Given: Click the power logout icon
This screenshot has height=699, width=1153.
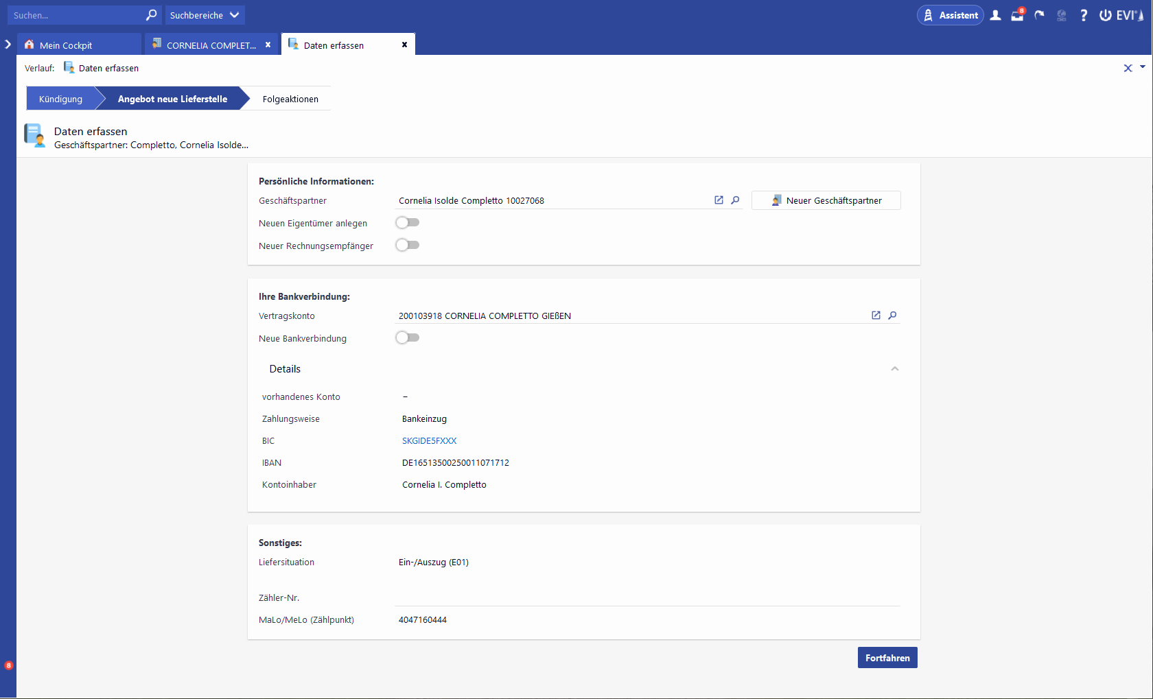Looking at the screenshot, I should [1105, 15].
